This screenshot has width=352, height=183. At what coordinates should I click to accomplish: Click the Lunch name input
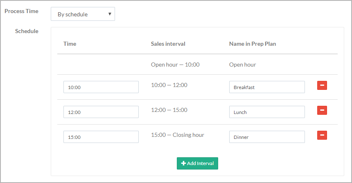[x=266, y=112]
